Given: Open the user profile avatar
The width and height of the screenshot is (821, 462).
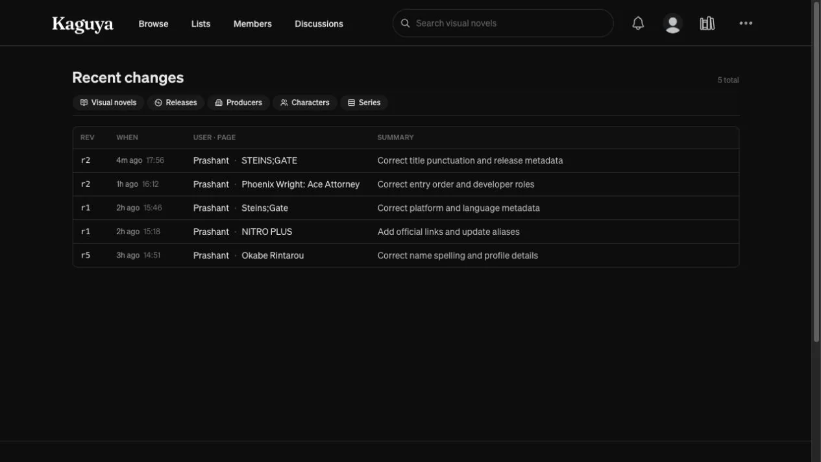Looking at the screenshot, I should (x=672, y=23).
